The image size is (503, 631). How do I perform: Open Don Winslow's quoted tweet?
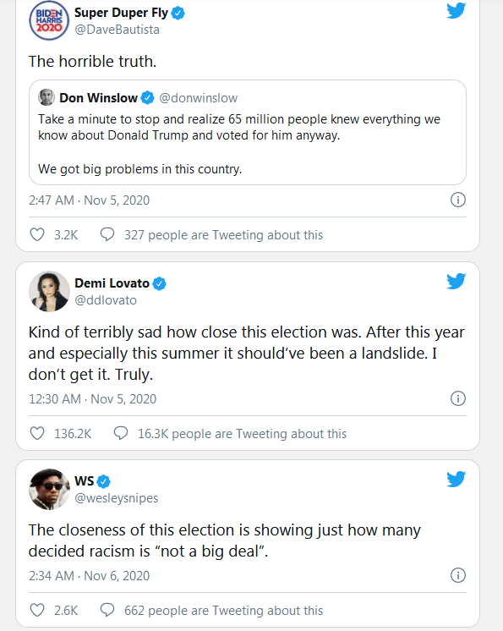[x=248, y=133]
